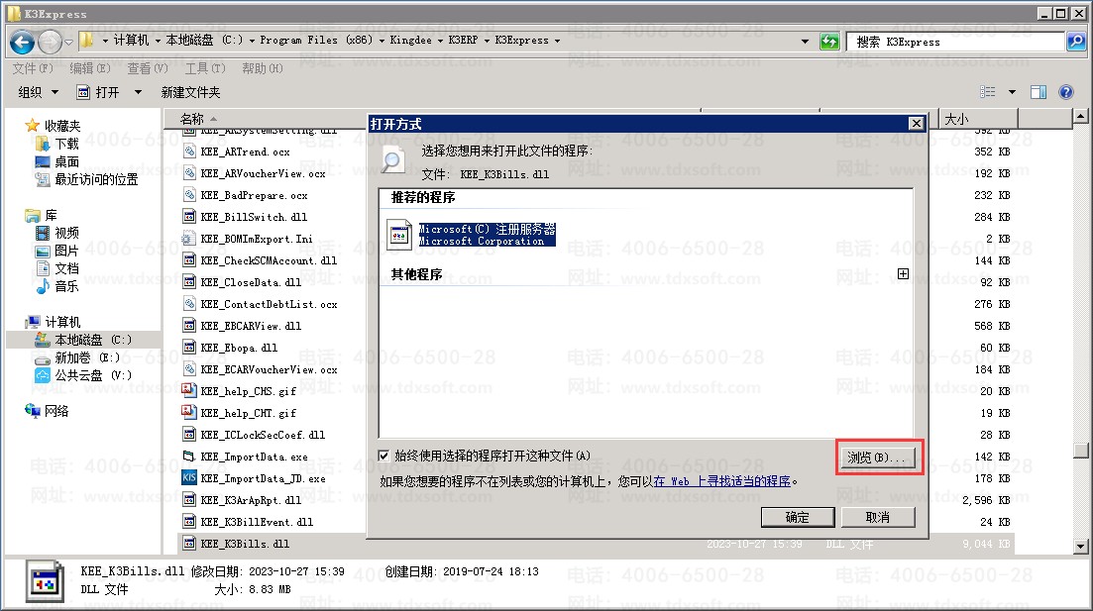
Task: Select the file KEE_K3BillEvent.dll
Action: (257, 522)
